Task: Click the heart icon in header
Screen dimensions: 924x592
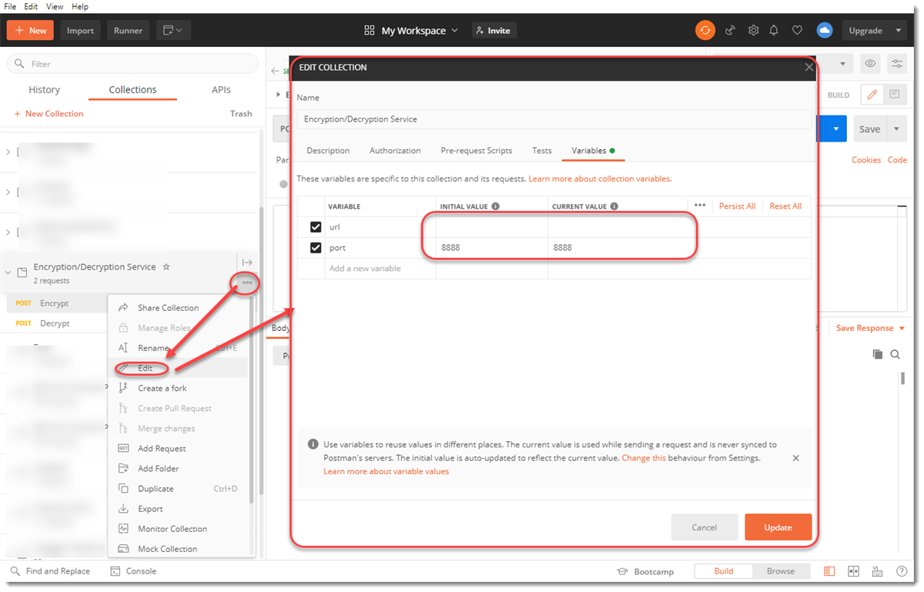Action: coord(797,31)
